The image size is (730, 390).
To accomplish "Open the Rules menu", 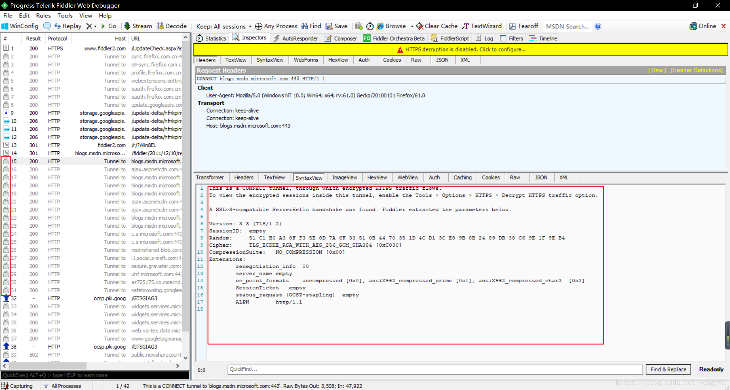I will (43, 16).
